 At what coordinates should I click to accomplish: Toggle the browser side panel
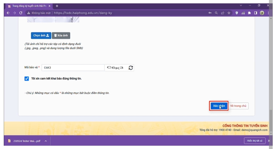256,13
